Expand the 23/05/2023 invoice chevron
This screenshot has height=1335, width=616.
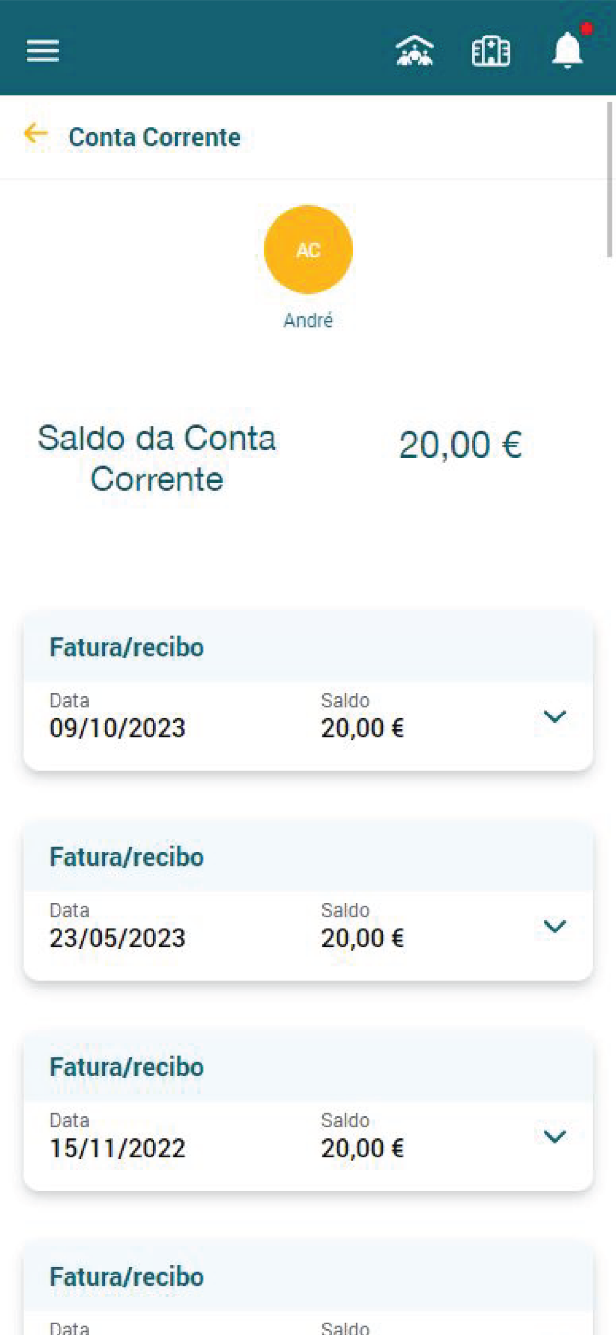tap(555, 926)
